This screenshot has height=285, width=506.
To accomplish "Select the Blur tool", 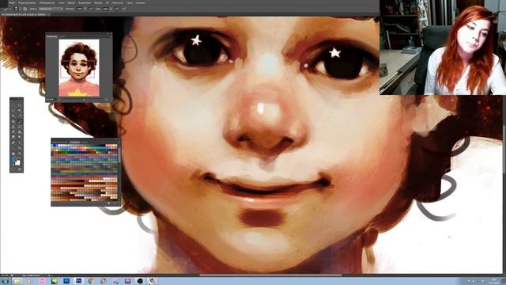I will click(13, 137).
